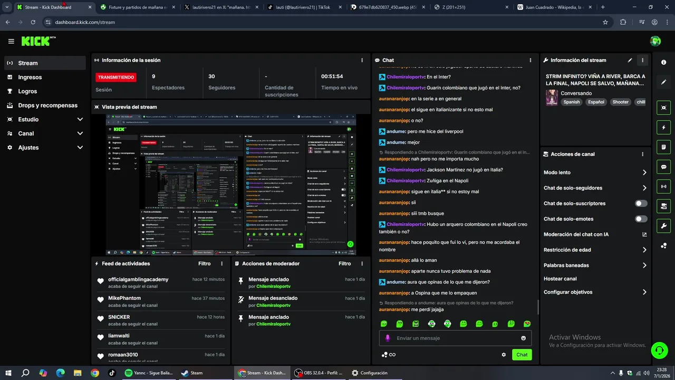Open the profile avatar menu

click(x=655, y=41)
